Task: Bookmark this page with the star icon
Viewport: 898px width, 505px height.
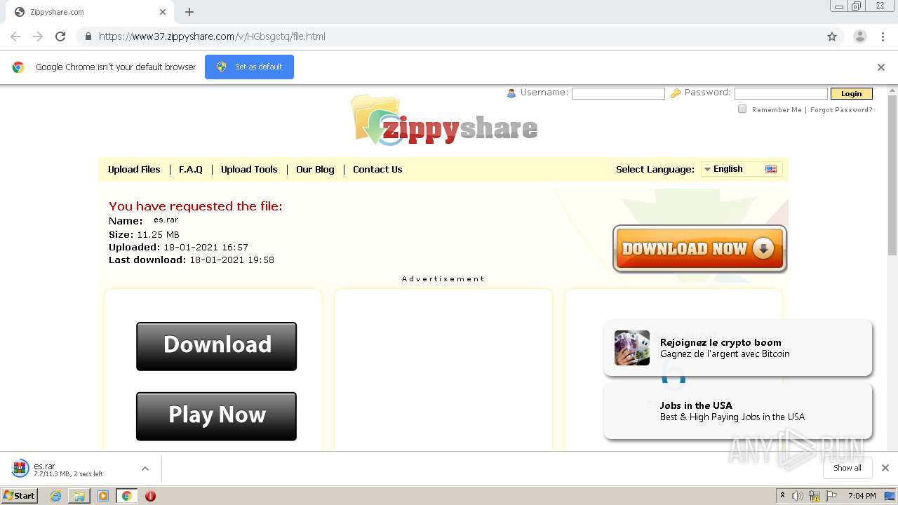Action: pos(832,36)
